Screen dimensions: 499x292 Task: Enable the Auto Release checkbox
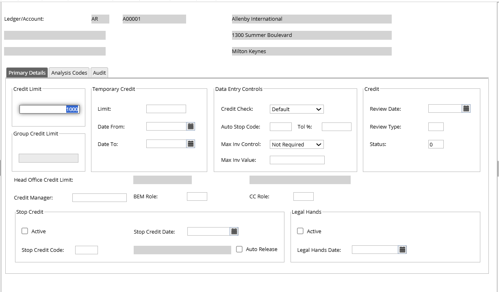pyautogui.click(x=239, y=249)
